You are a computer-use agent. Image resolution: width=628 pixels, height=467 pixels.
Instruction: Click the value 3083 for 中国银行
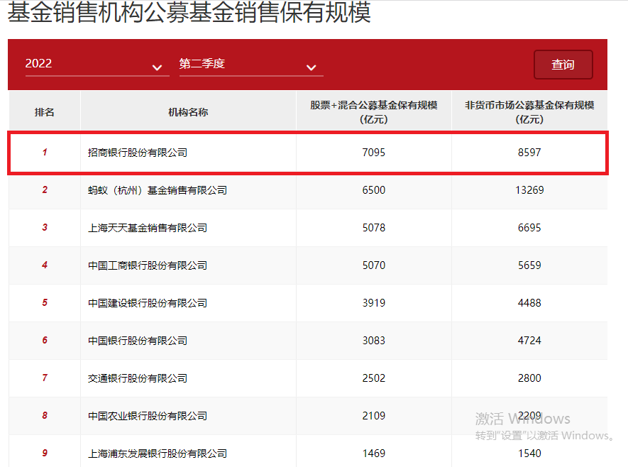click(x=374, y=341)
